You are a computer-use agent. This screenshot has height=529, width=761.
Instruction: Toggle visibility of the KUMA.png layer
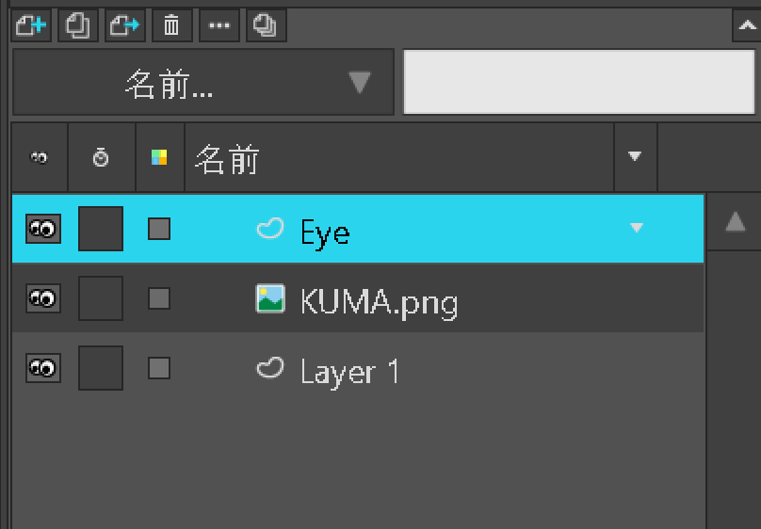click(x=43, y=298)
